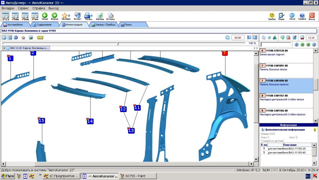Exit via the Выход toolbar icon

[312, 16]
